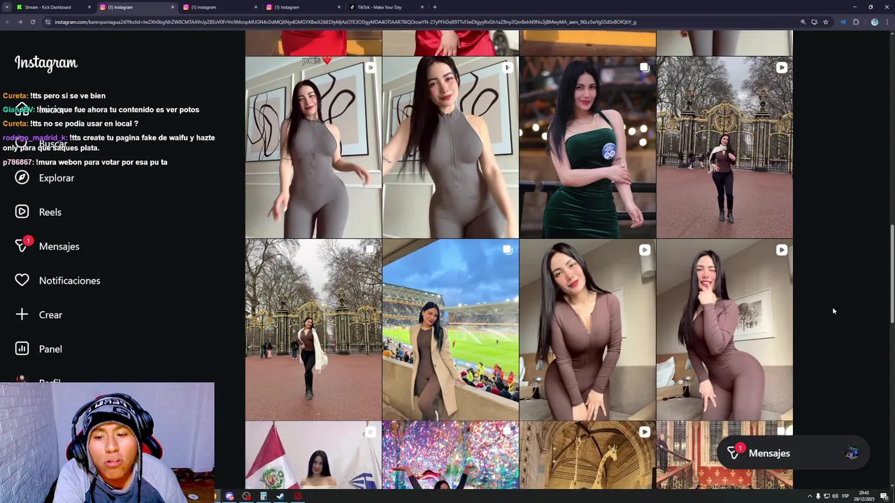Screen dimensions: 895x503
Task: Open the giraffe skeleton museum post
Action: pos(587,455)
